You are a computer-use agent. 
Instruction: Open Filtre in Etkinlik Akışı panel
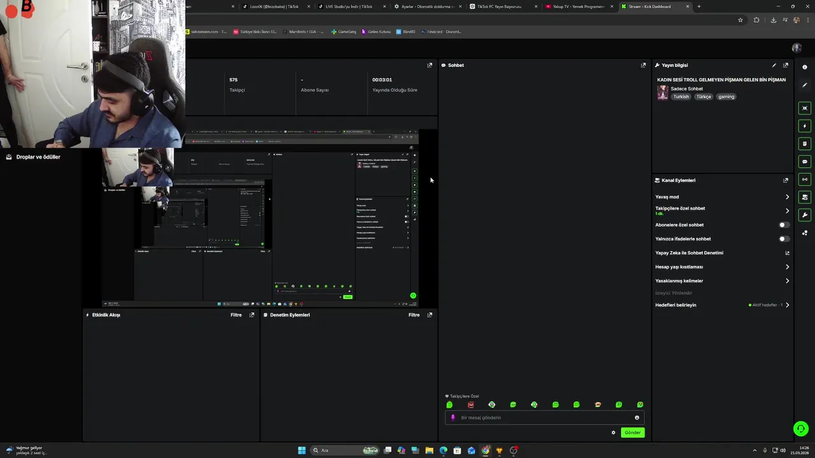[x=236, y=315]
